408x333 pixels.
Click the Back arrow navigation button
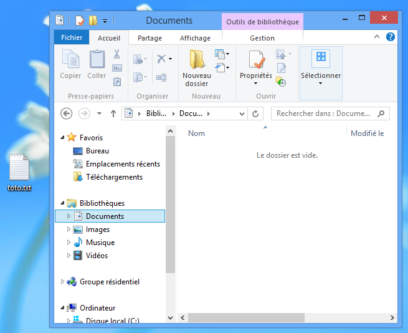coord(67,113)
